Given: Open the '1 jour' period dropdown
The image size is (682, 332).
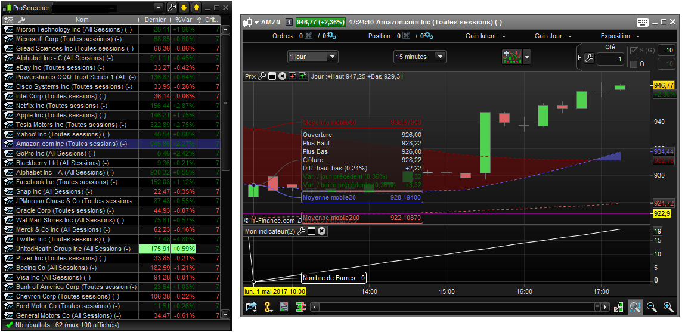Looking at the screenshot, I should click(313, 57).
